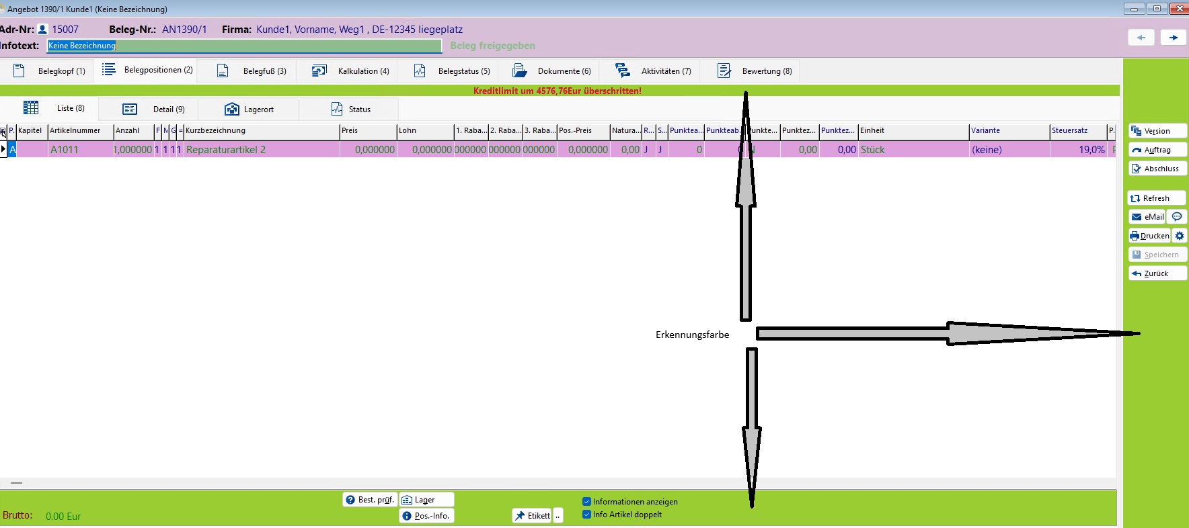Toggle the Info Artikel doppelt checkbox
1189x528 pixels.
tap(586, 515)
